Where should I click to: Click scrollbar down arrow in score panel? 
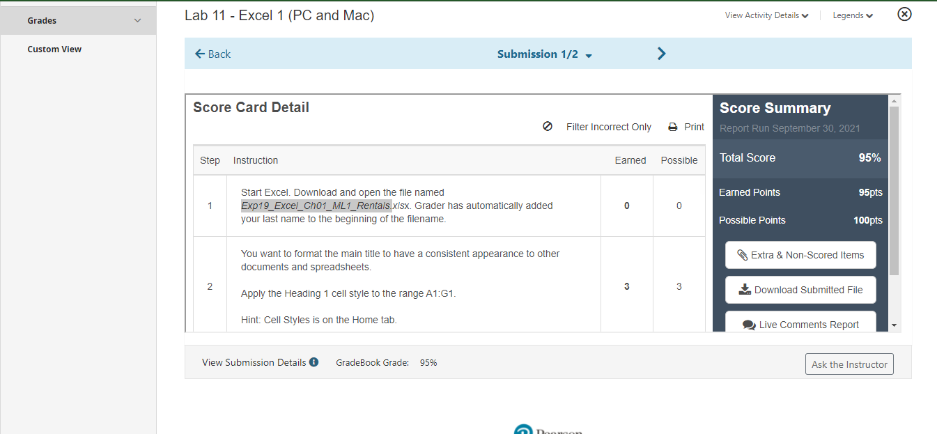click(895, 325)
